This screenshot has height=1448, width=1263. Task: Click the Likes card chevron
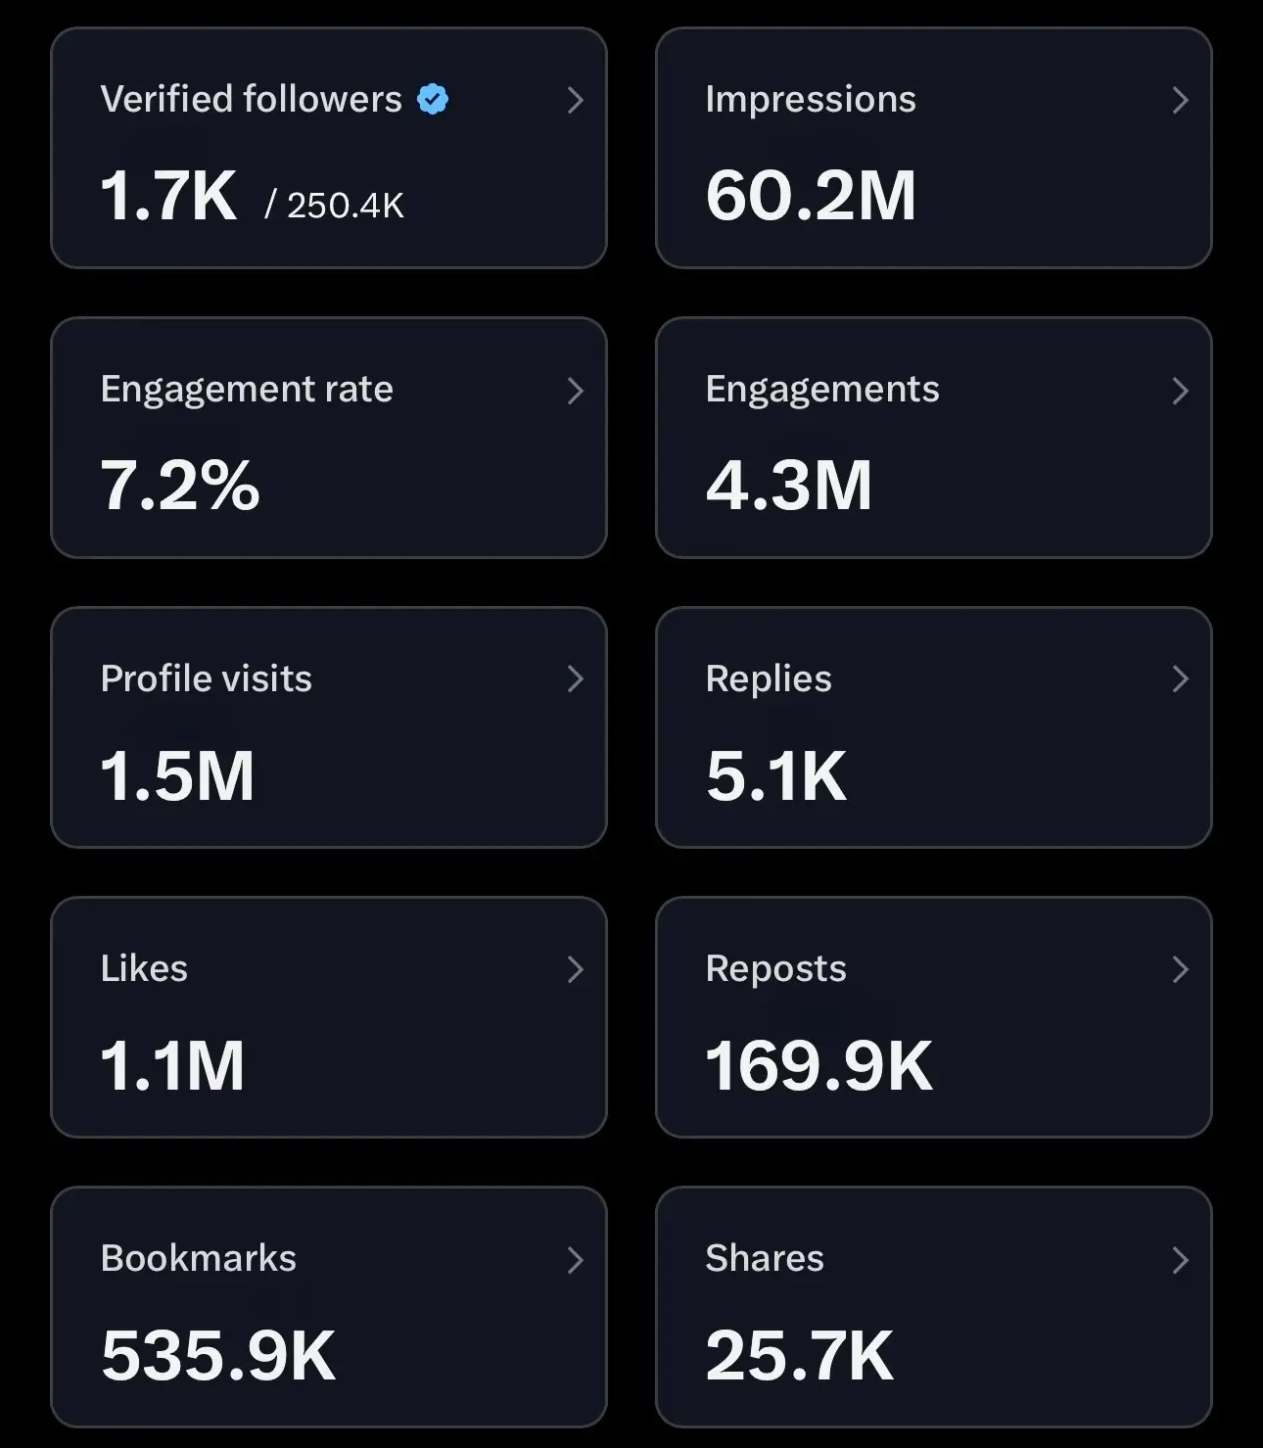click(x=576, y=969)
